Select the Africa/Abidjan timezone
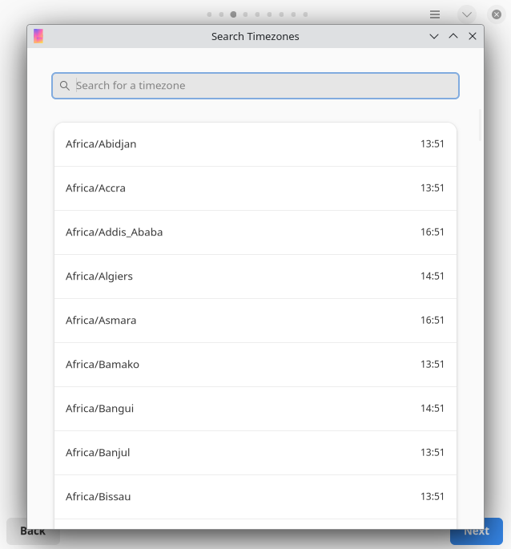The height and width of the screenshot is (549, 511). click(x=255, y=144)
